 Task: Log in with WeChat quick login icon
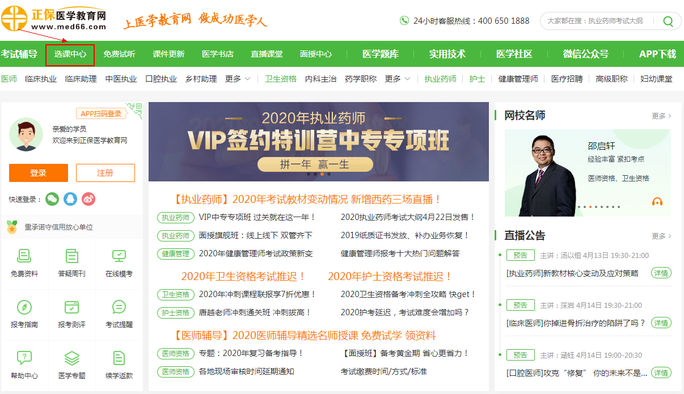[x=52, y=199]
